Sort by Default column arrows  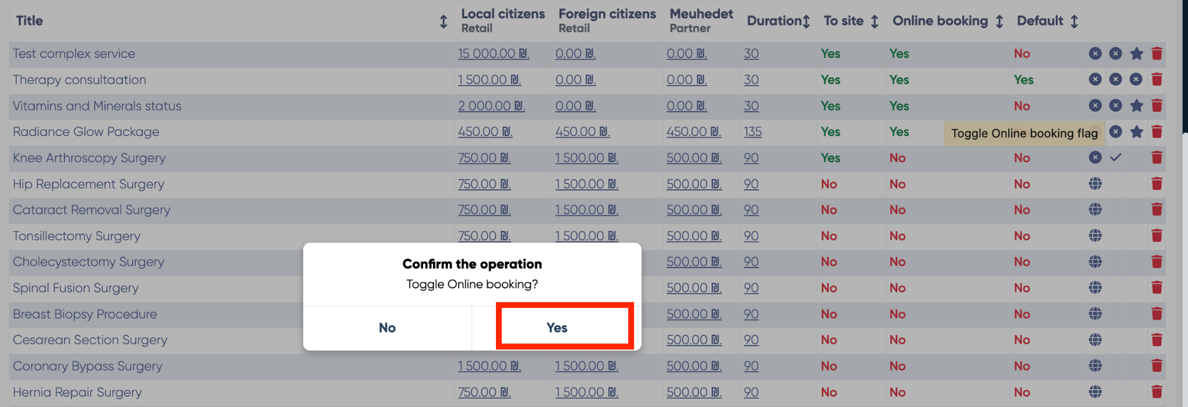click(x=1074, y=21)
